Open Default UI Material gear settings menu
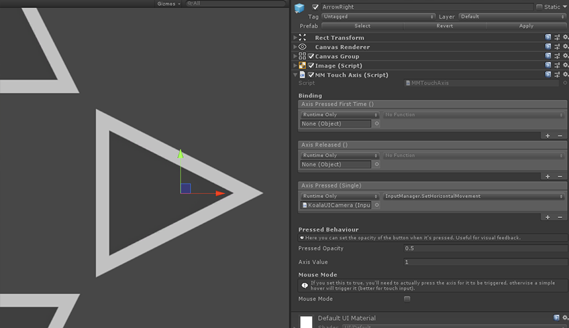Image resolution: width=569 pixels, height=328 pixels. [566, 317]
